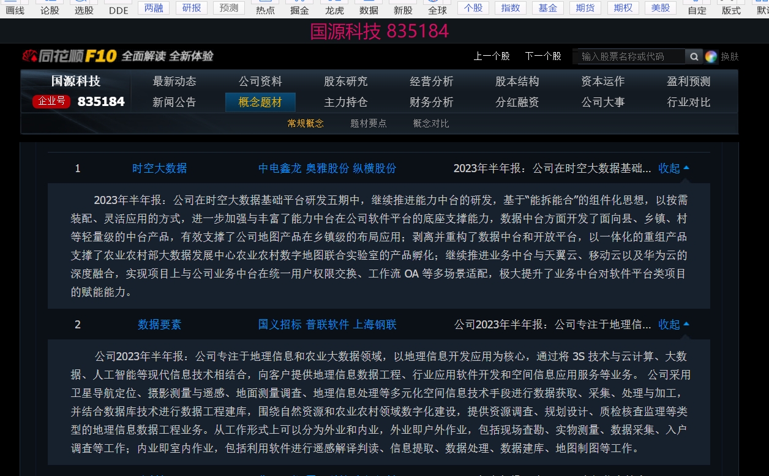Click the 个股 button
Screen dimensions: 769x476
click(x=473, y=8)
